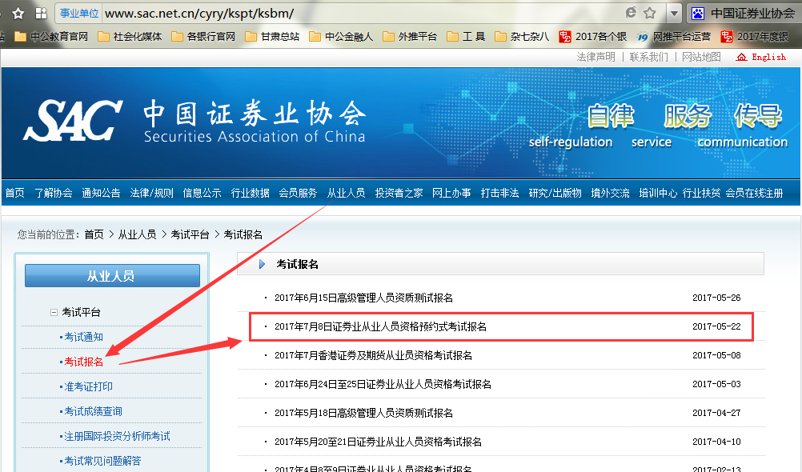The width and height of the screenshot is (802, 472).
Task: Click the favorites star icon left of address bar
Action: point(18,14)
